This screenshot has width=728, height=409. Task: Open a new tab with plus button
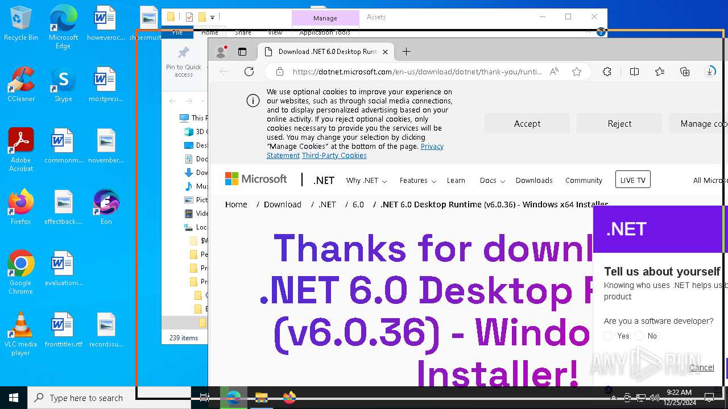(x=406, y=52)
